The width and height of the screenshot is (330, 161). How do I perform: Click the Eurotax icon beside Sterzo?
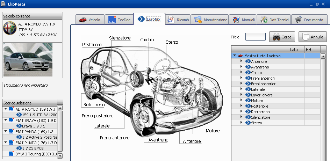tap(248, 123)
